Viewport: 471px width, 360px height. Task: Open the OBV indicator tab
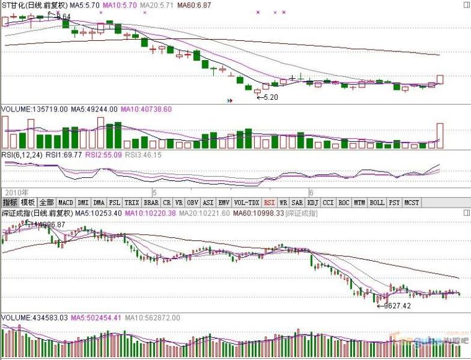(193, 203)
